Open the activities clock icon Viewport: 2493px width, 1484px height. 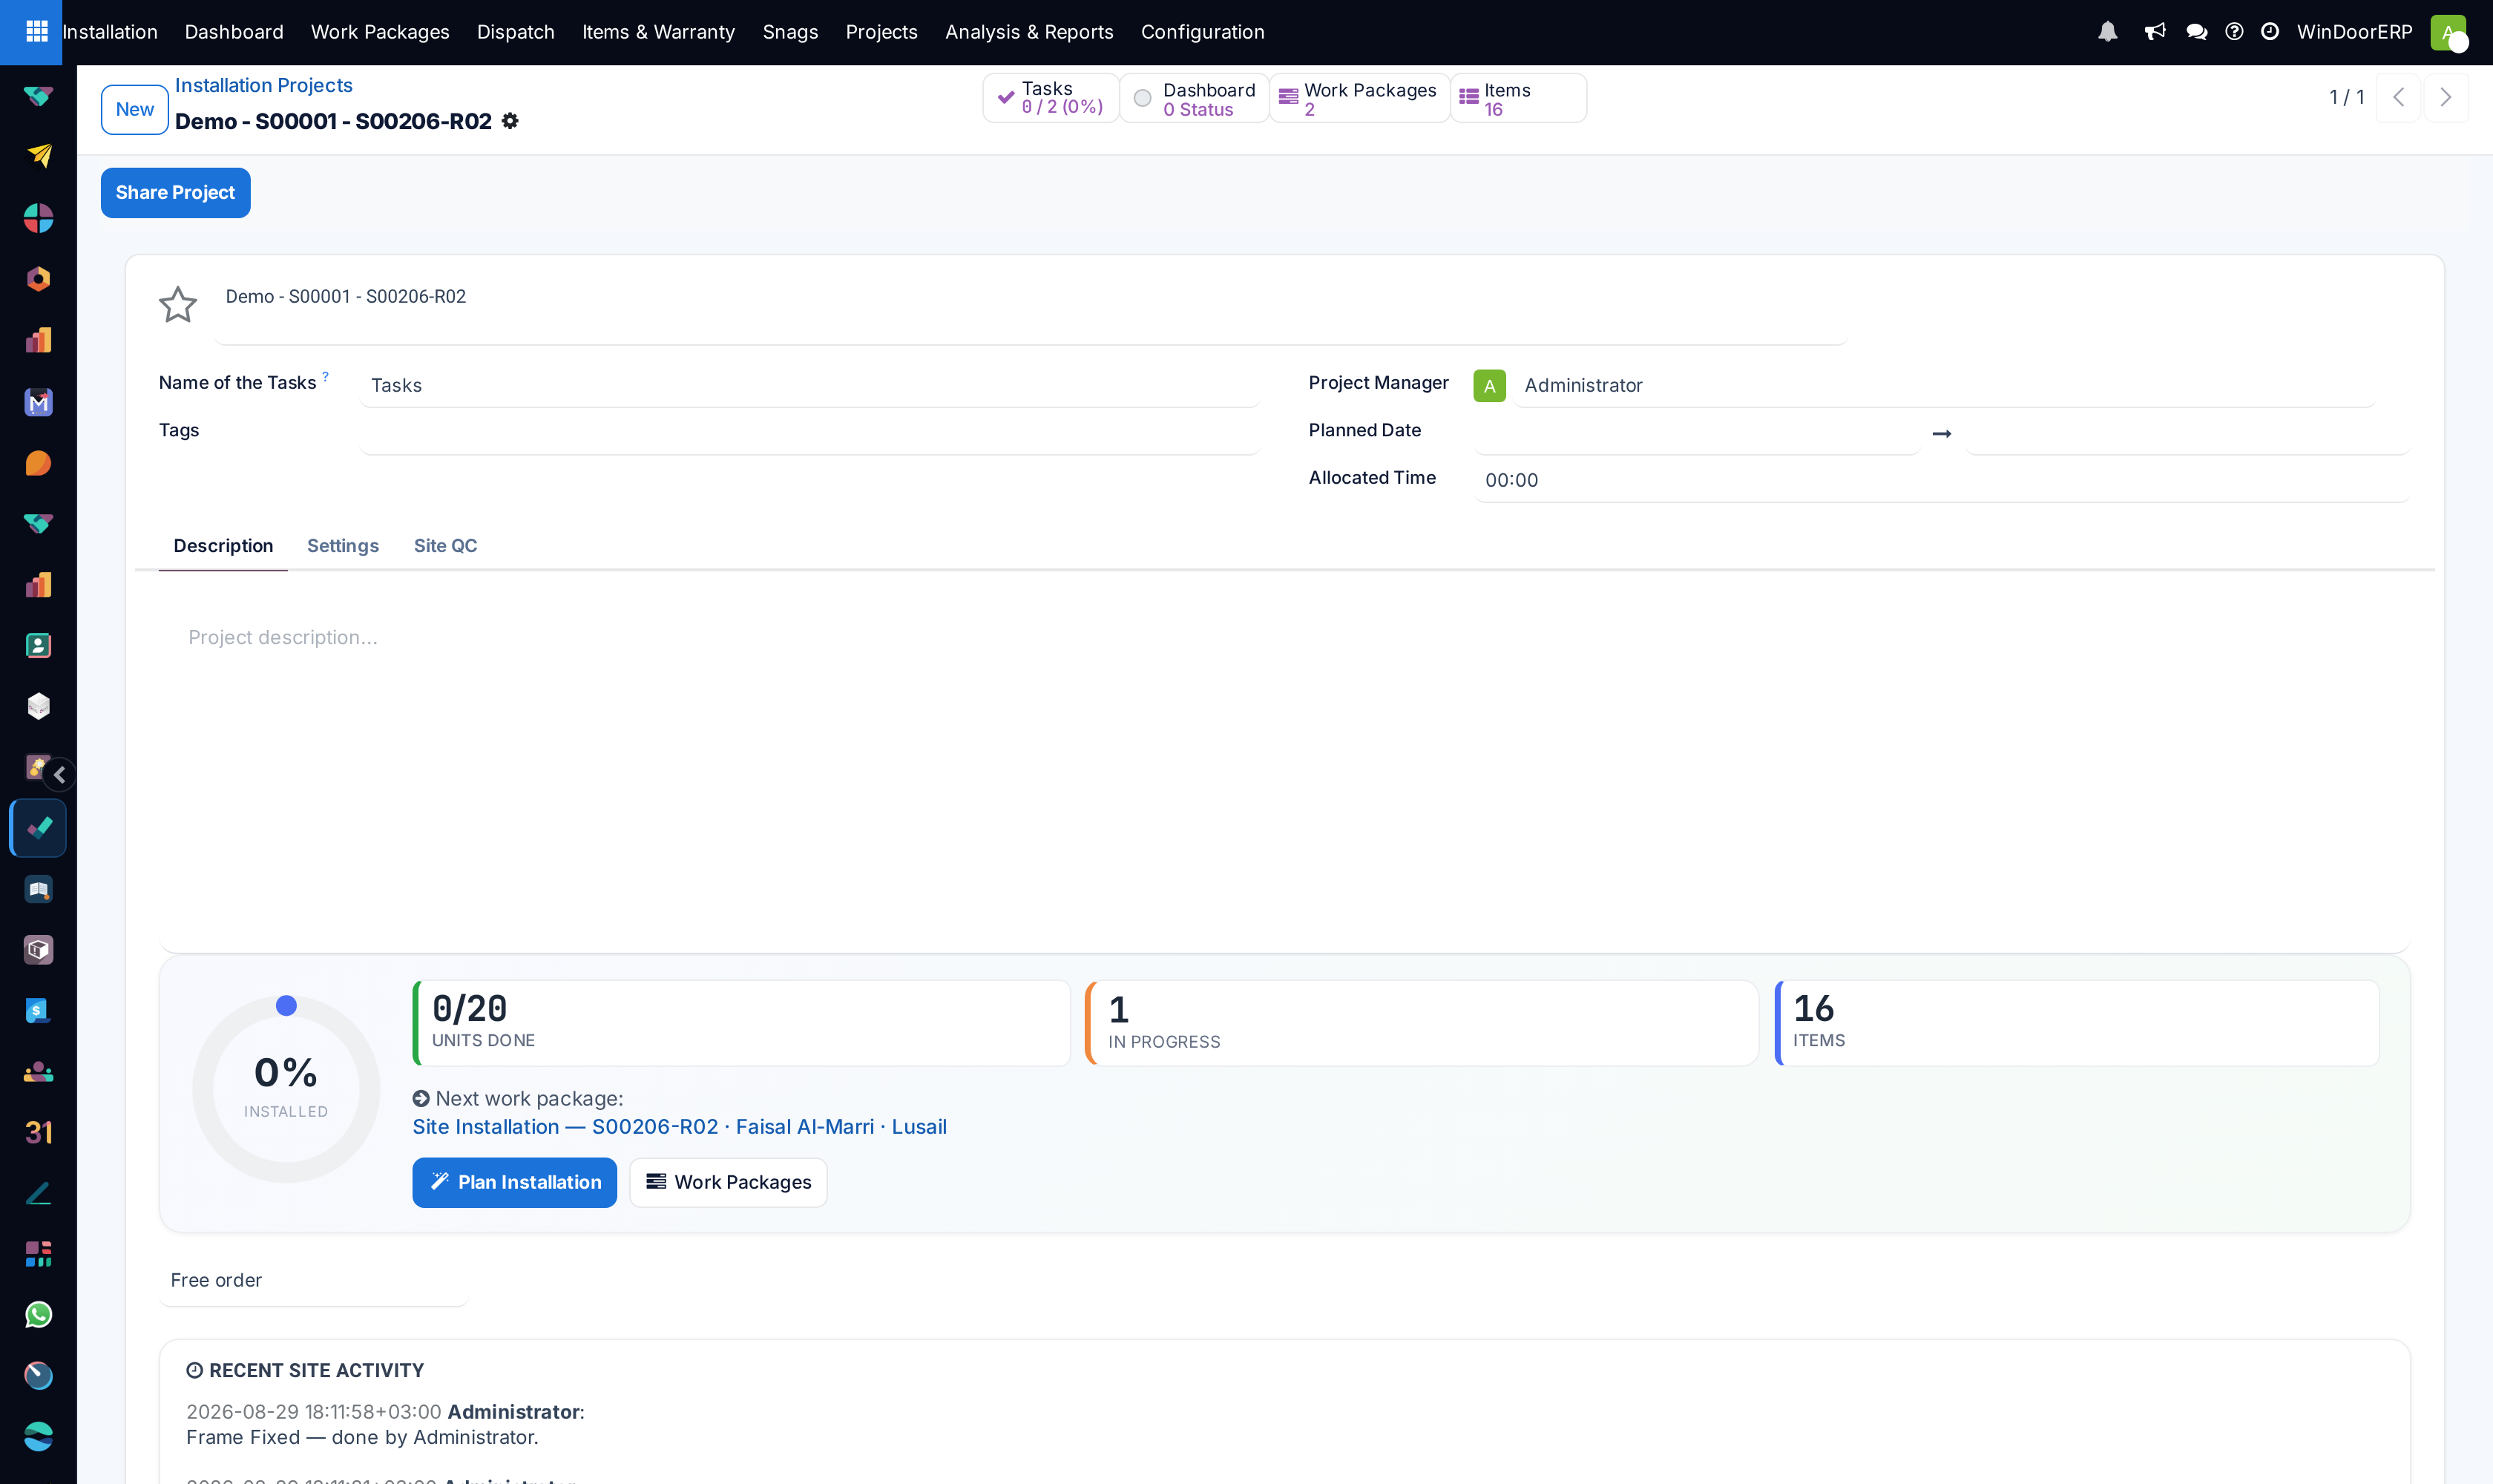(2270, 32)
